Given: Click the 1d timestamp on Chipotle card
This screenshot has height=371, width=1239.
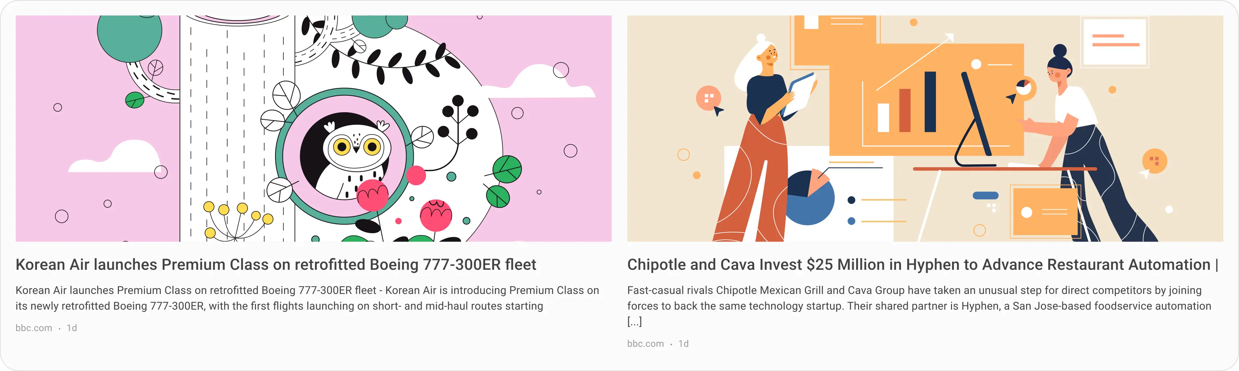Looking at the screenshot, I should coord(683,344).
